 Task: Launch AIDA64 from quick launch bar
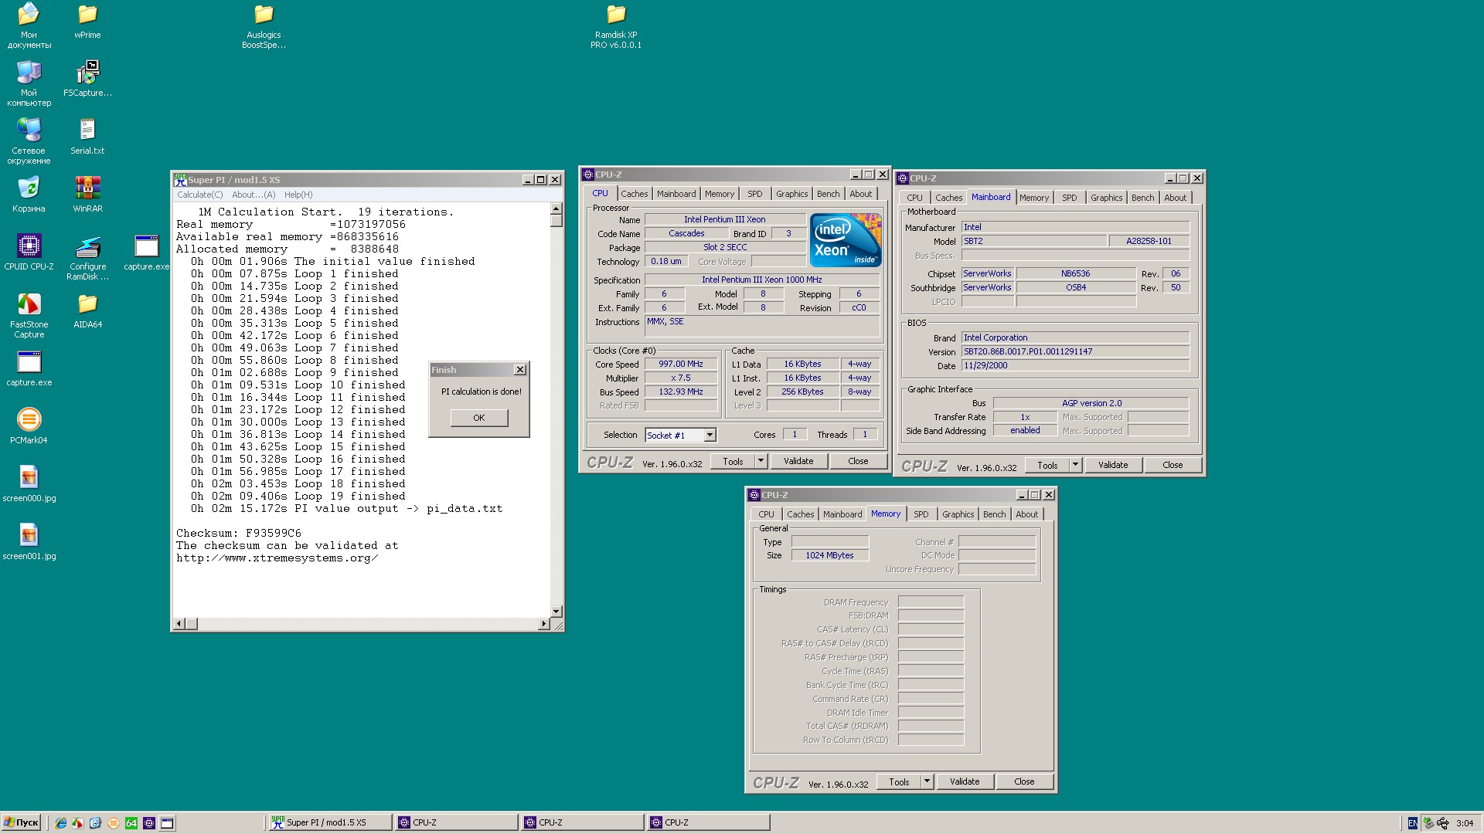(131, 823)
